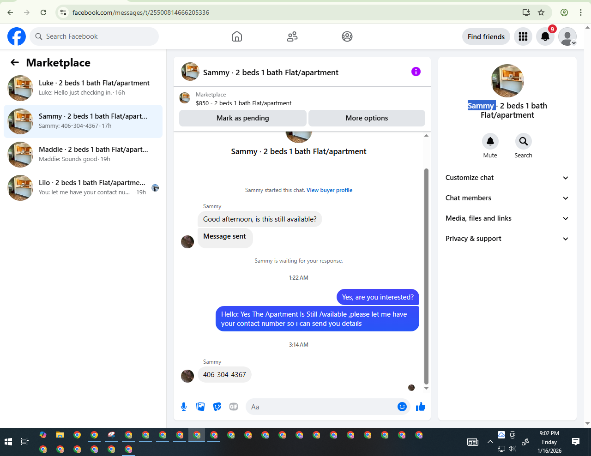Viewport: 591px width, 456px height.
Task: Open Task View on the taskbar
Action: pyautogui.click(x=25, y=442)
